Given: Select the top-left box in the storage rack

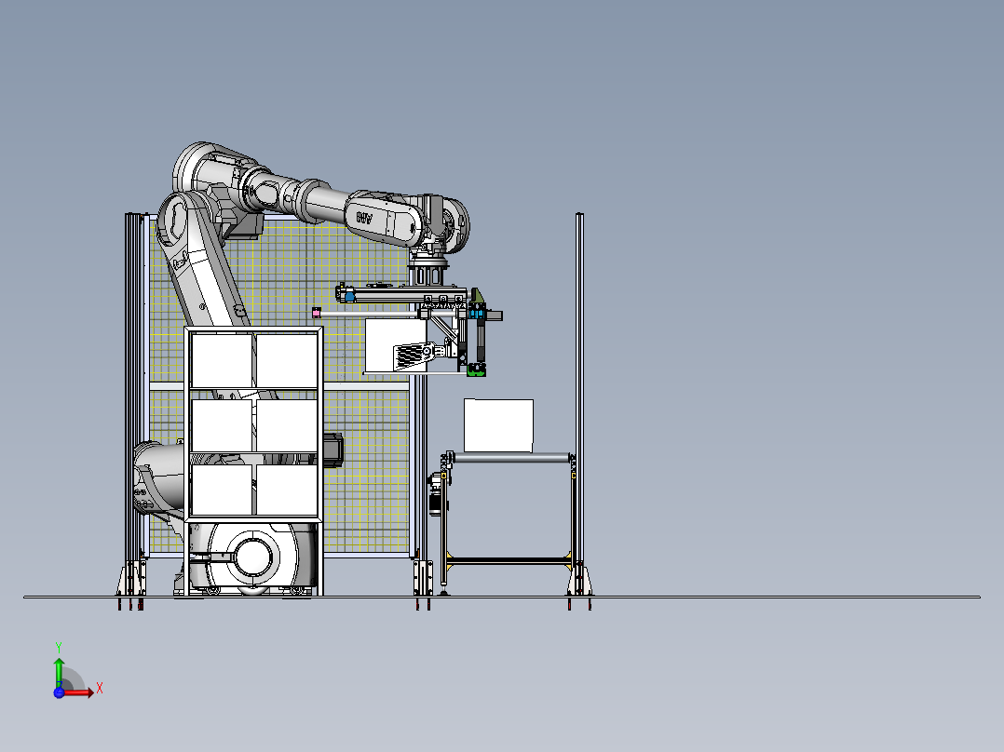Looking at the screenshot, I should (222, 361).
